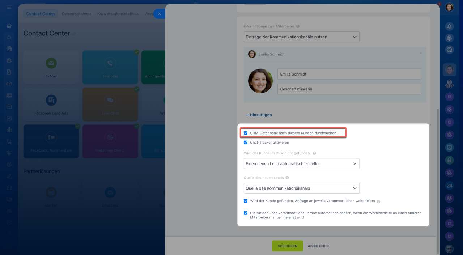This screenshot has width=463, height=255.
Task: Click the notification bell in right sidebar
Action: pos(449,26)
